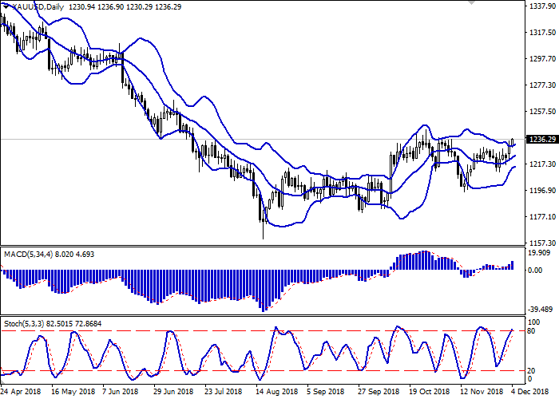Click the date label 7 Jun 2018
Viewport: 559px width, 399px height.
pyautogui.click(x=120, y=392)
